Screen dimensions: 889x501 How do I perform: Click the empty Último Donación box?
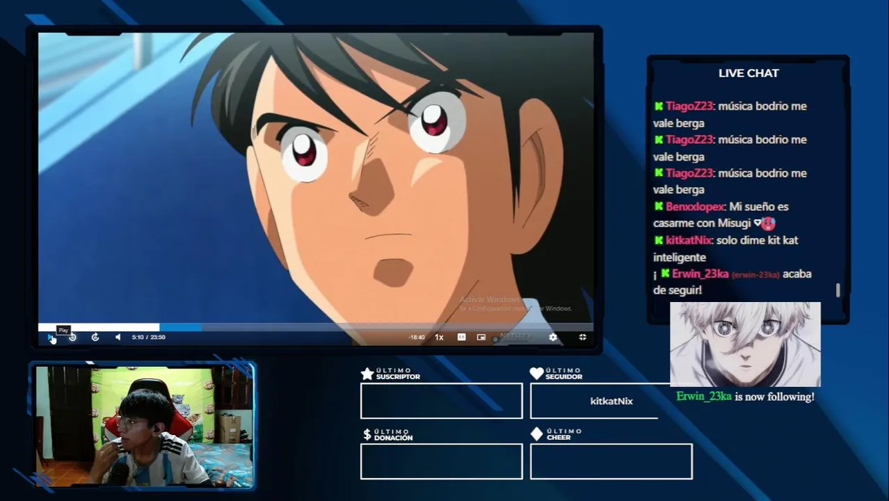(x=442, y=461)
